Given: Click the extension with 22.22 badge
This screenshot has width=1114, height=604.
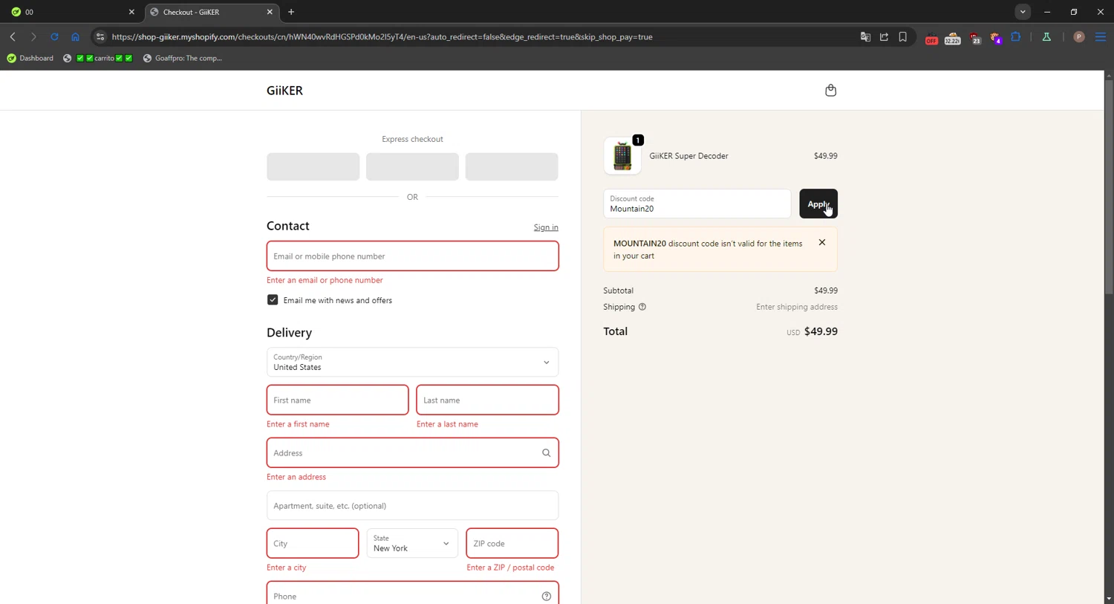Looking at the screenshot, I should pos(952,38).
